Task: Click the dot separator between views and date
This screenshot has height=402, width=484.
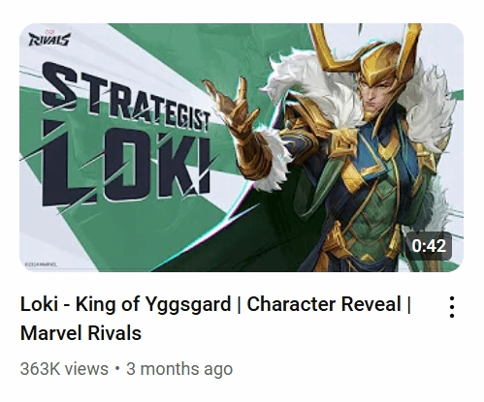Action: pos(117,368)
